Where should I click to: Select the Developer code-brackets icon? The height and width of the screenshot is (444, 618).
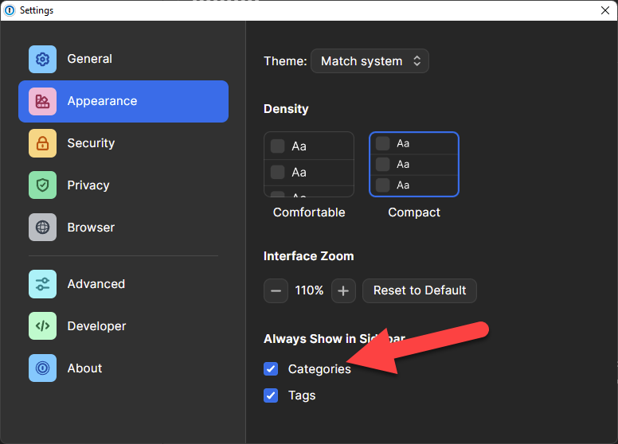(42, 326)
